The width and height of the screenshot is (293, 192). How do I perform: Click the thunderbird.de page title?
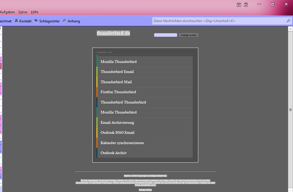coord(114,33)
